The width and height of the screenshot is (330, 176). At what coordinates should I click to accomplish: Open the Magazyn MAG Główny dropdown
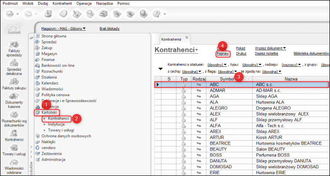(x=63, y=29)
